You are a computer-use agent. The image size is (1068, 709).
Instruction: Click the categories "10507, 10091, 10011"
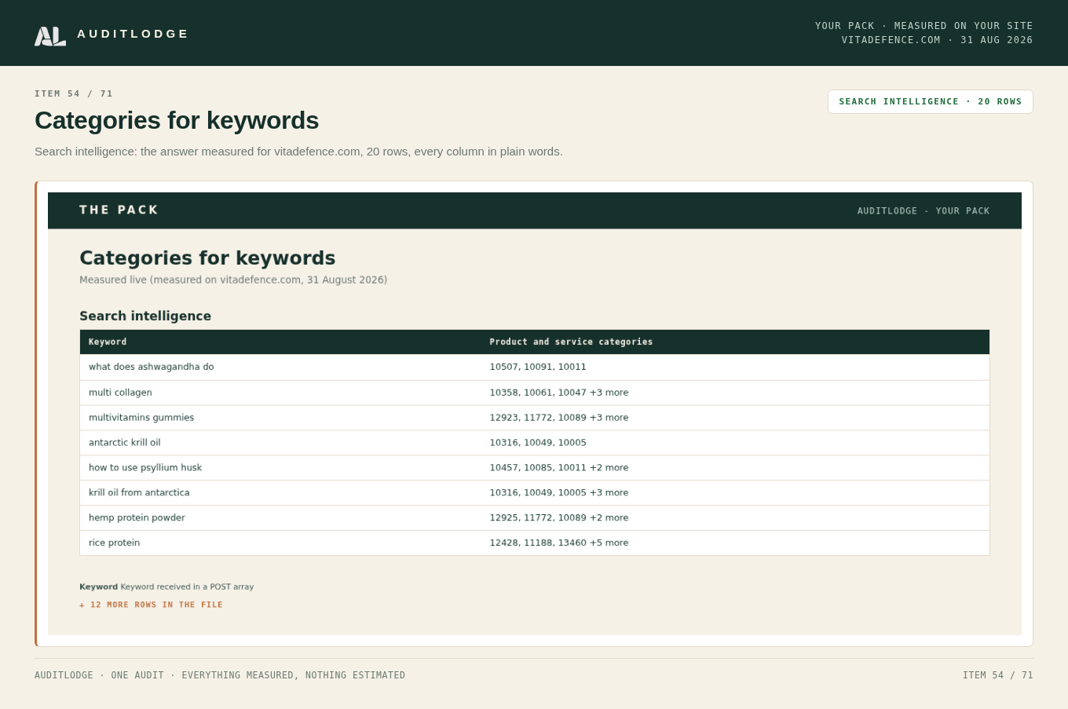538,367
